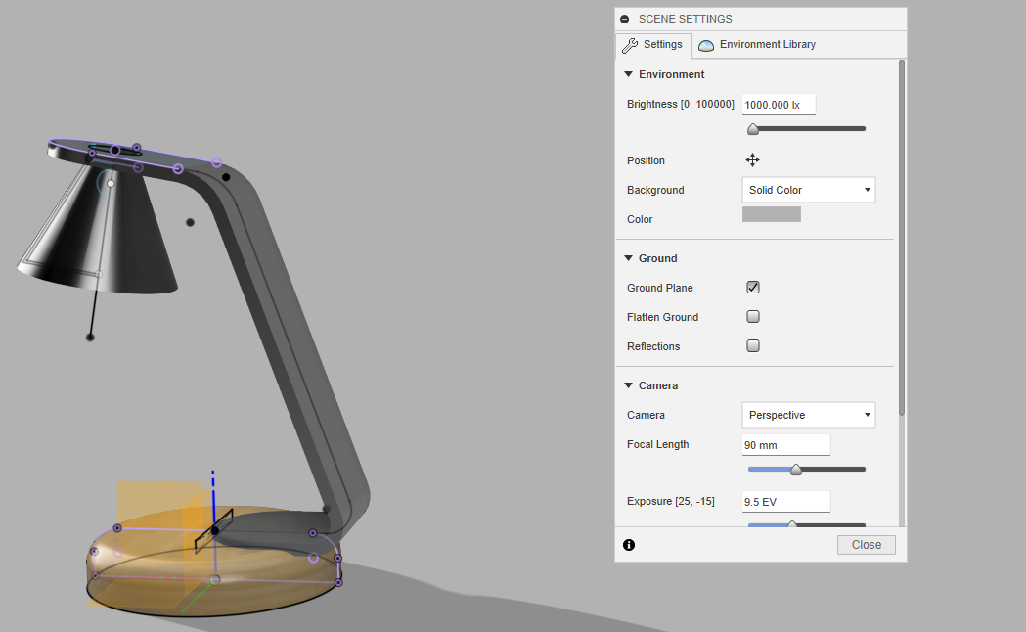Click the Position move arrows icon
Image resolution: width=1026 pixels, height=632 pixels.
pyautogui.click(x=752, y=160)
